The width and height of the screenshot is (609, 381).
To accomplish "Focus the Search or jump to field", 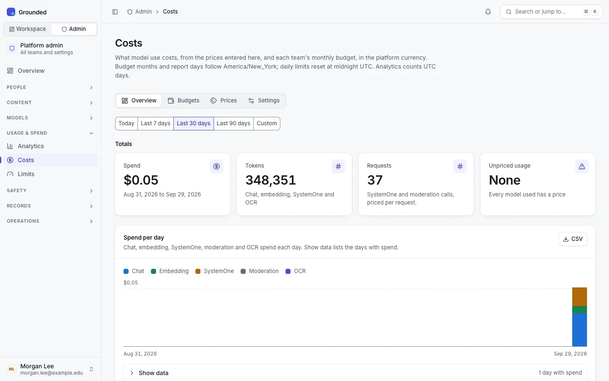I will pyautogui.click(x=551, y=12).
